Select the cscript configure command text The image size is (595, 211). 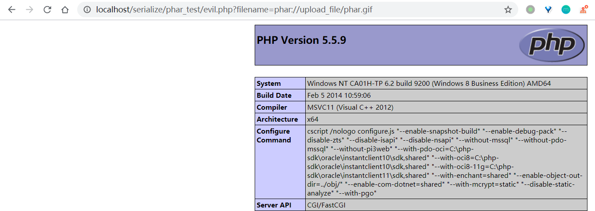[x=446, y=162]
